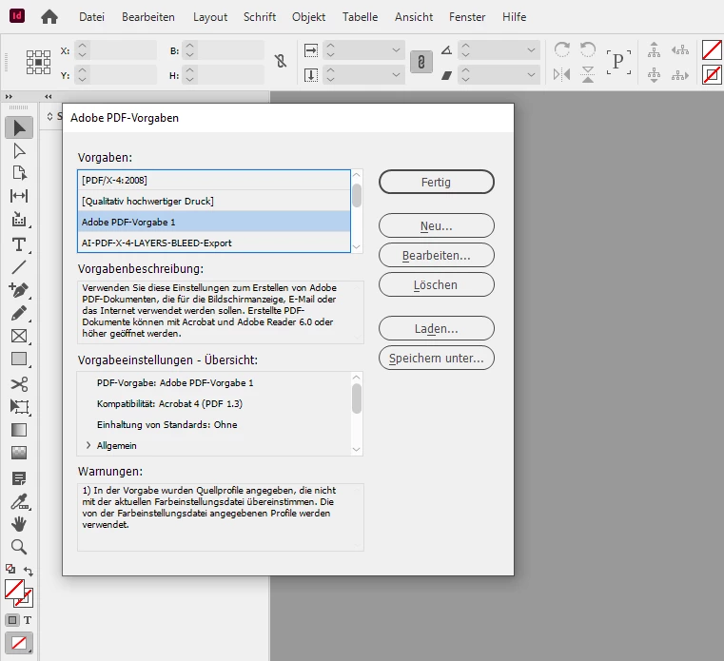Image resolution: width=724 pixels, height=661 pixels.
Task: Rotate 90 degrees counterclockwise icon
Action: pos(588,49)
